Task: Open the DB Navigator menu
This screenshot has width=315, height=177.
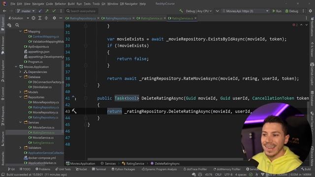Action: click(128, 4)
